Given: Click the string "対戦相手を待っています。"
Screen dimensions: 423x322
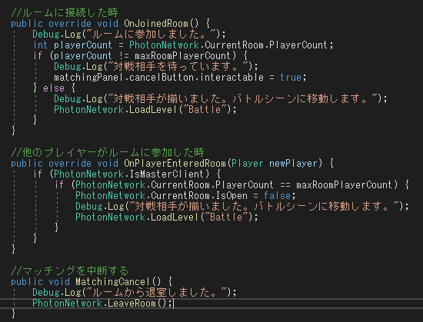Looking at the screenshot, I should pyautogui.click(x=179, y=67).
